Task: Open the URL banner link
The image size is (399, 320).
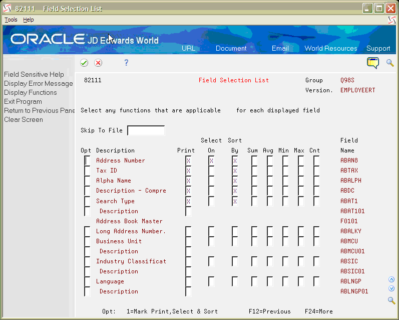Action: tap(188, 48)
